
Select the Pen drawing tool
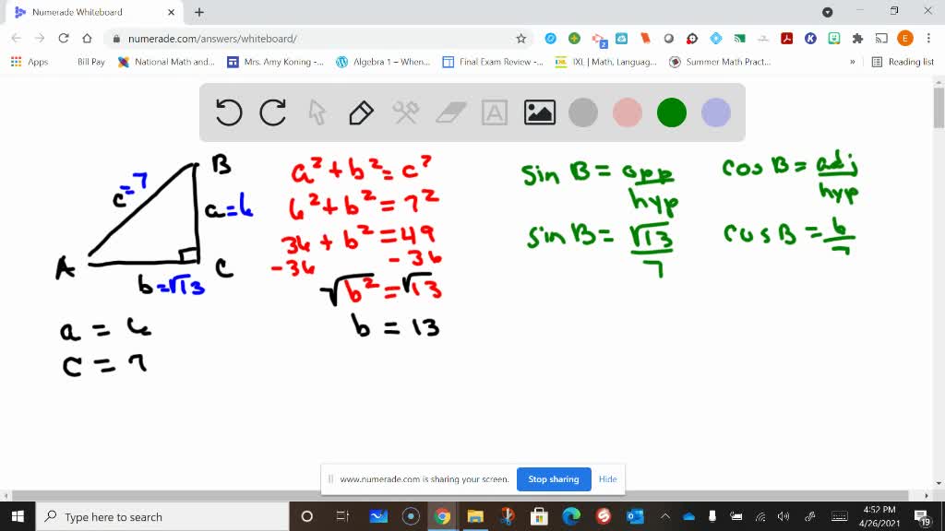360,112
